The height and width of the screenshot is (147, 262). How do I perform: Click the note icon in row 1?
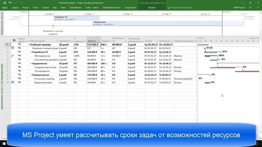pos(13,48)
